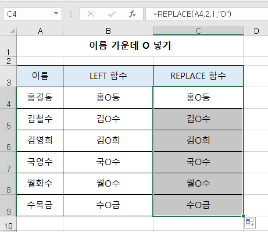Click the Select All corner triangle

click(12, 31)
